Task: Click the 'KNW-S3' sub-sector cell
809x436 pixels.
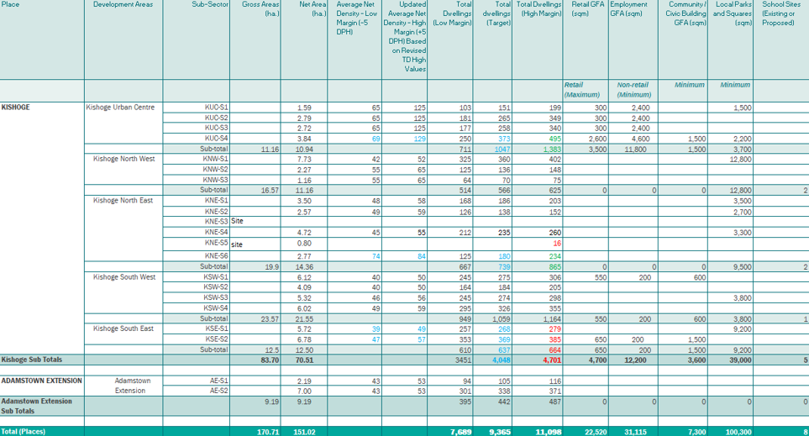Action: tap(215, 180)
